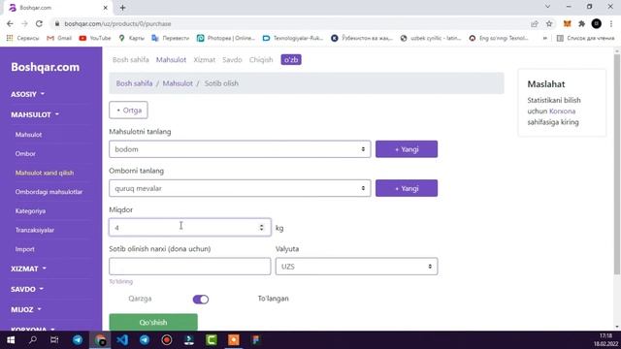Open the Карты bookmark
This screenshot has height=349, width=621.
click(x=132, y=38)
